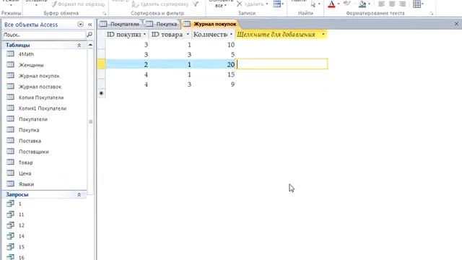The image size is (462, 260).
Task: Open query 15 in Запросы
Action: (x=21, y=247)
